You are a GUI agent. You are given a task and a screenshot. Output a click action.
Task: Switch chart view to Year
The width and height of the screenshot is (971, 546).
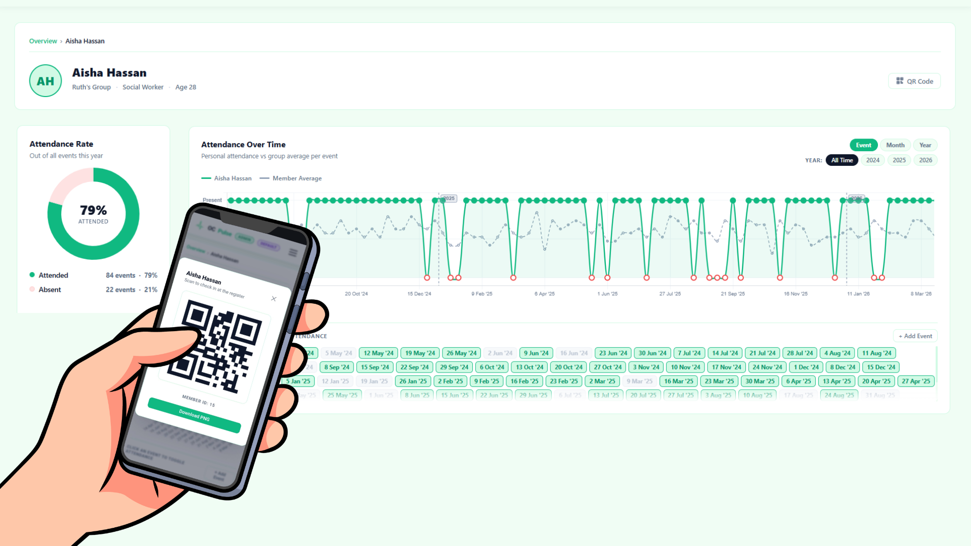(925, 145)
